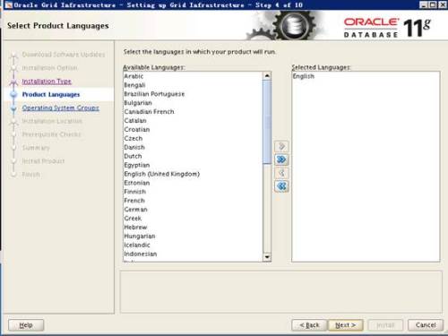Click the Help button

(26, 325)
